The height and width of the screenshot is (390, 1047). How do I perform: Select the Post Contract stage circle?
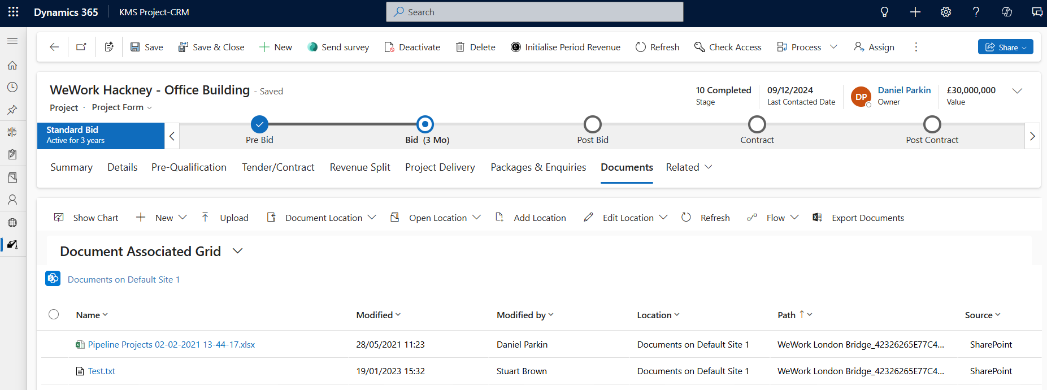[x=932, y=124]
